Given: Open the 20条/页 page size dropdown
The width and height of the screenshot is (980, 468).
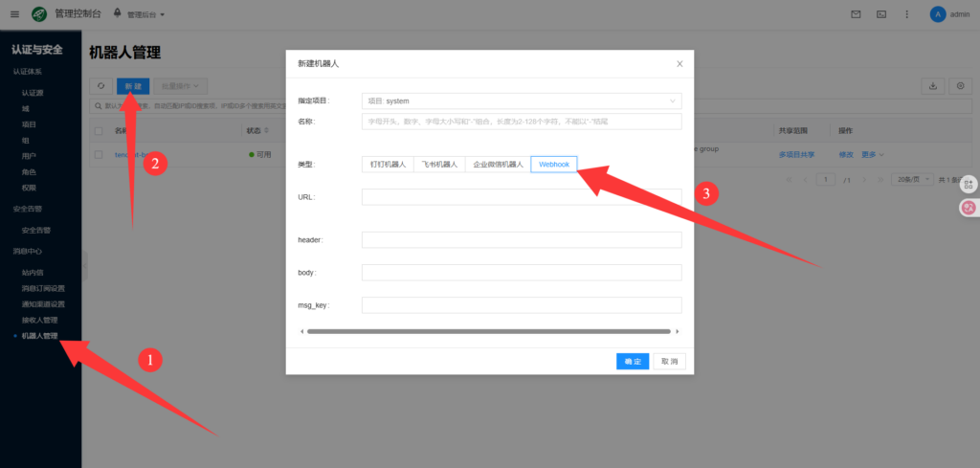Looking at the screenshot, I should click(x=912, y=180).
